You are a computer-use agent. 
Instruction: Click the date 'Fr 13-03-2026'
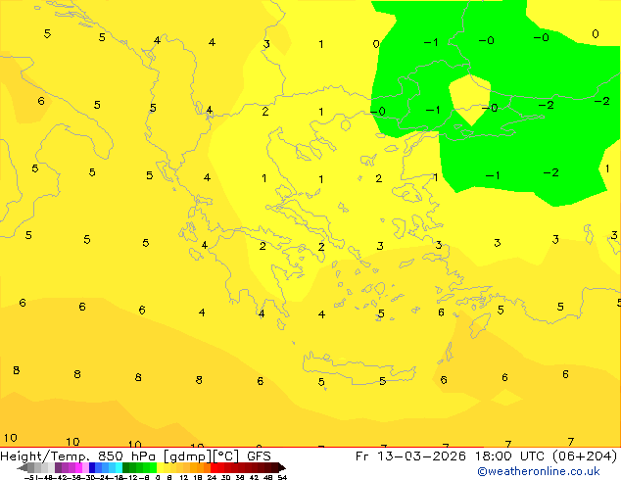(x=410, y=456)
